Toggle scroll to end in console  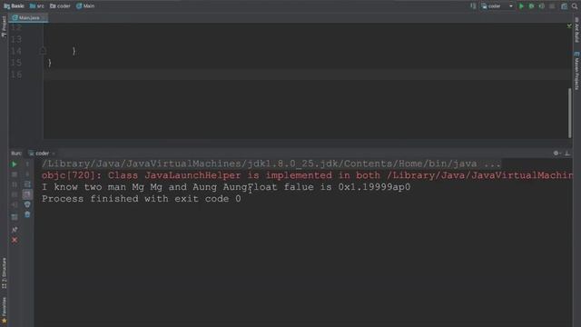(x=27, y=194)
